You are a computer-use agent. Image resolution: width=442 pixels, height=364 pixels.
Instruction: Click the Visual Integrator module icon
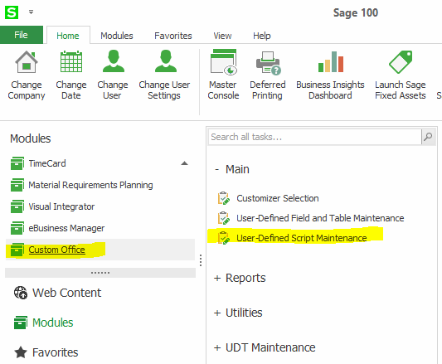(17, 206)
